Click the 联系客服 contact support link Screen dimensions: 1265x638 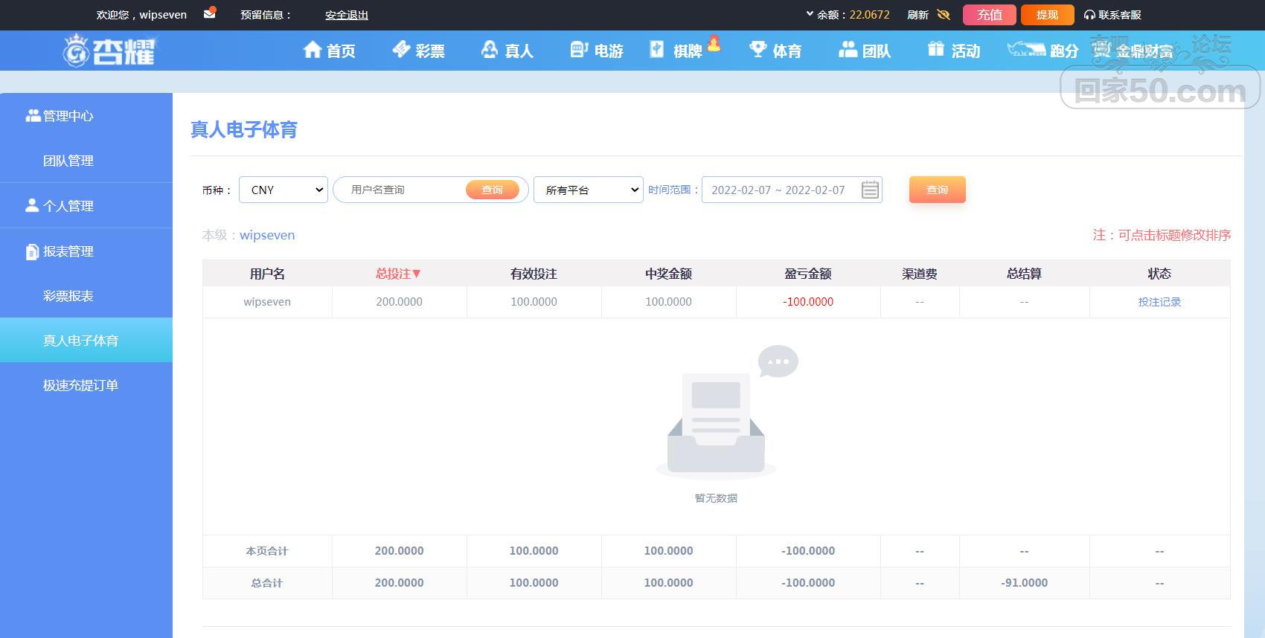pyautogui.click(x=1120, y=15)
